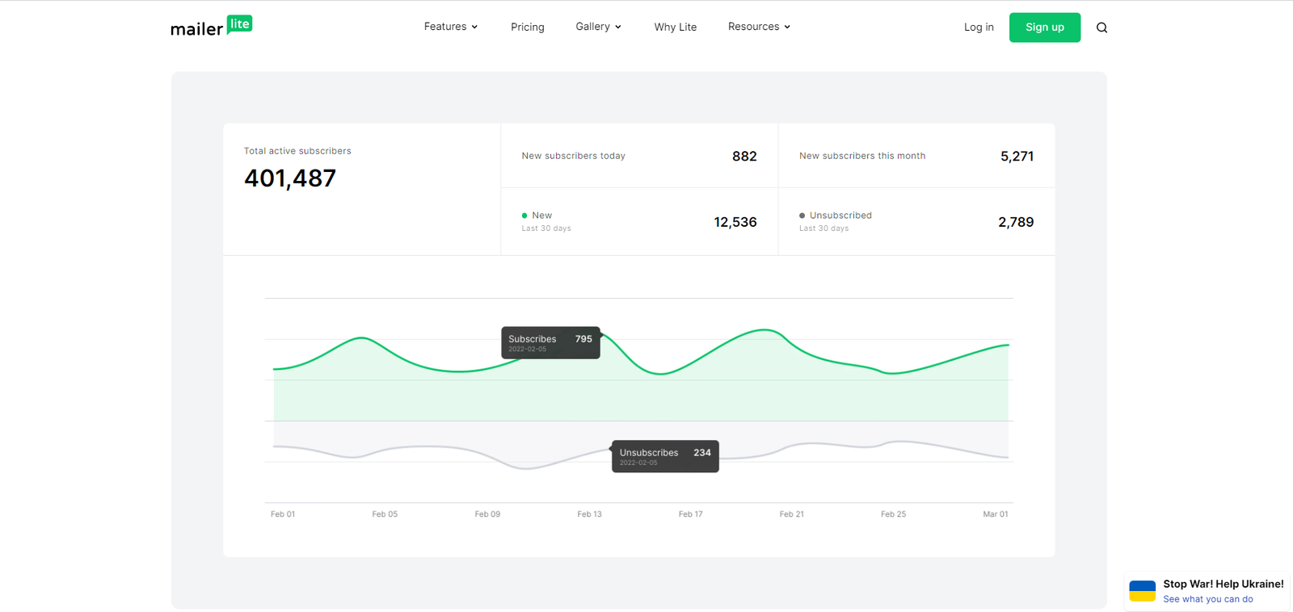Click the Unsubscribed label for last 30 days
Image resolution: width=1293 pixels, height=612 pixels.
(x=840, y=216)
